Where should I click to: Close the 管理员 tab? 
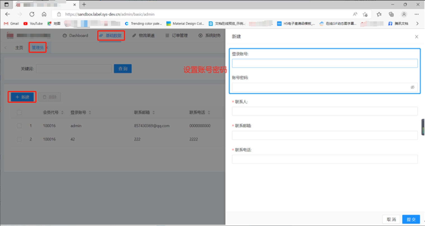pyautogui.click(x=47, y=48)
